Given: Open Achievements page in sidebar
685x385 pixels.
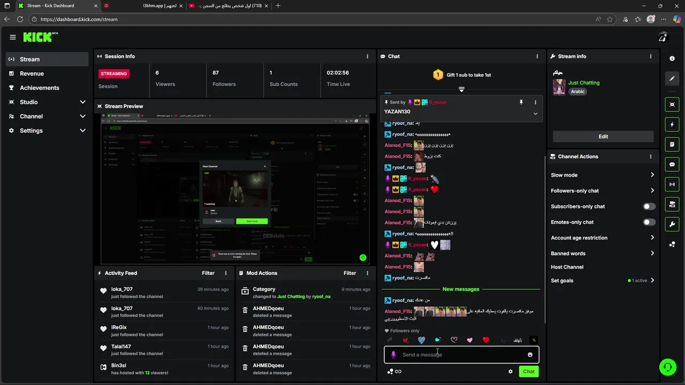Looking at the screenshot, I should 47,88.
